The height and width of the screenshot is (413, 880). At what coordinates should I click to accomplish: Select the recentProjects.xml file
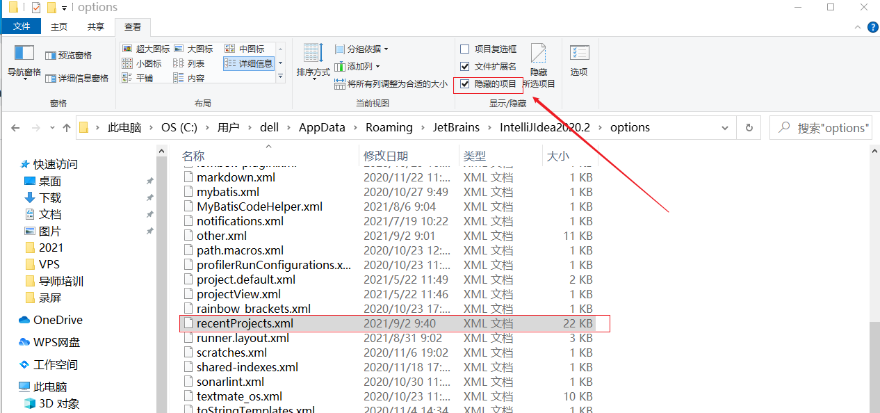pos(245,323)
